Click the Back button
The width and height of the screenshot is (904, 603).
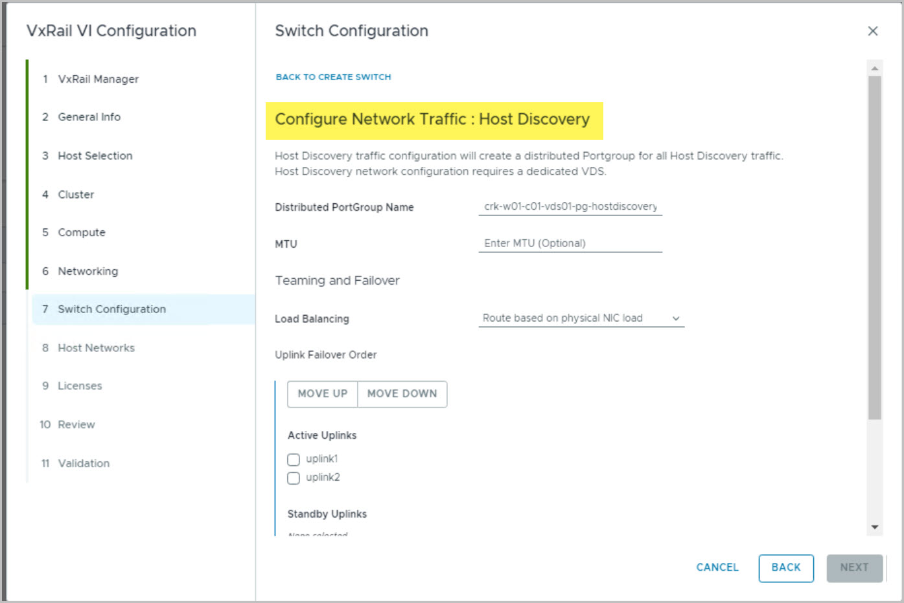[785, 567]
